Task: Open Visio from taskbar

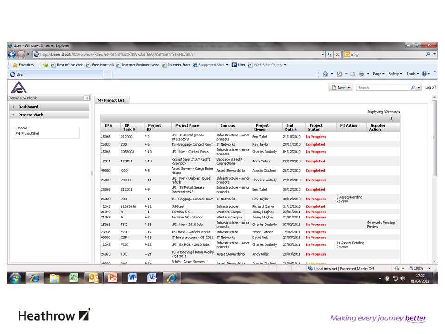Action: coord(152,278)
